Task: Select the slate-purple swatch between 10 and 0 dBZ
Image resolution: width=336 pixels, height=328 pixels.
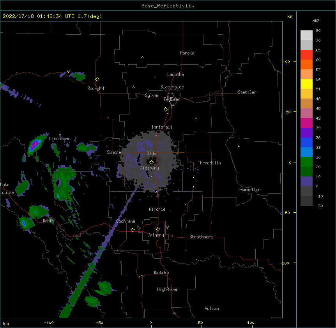Action: (x=306, y=182)
